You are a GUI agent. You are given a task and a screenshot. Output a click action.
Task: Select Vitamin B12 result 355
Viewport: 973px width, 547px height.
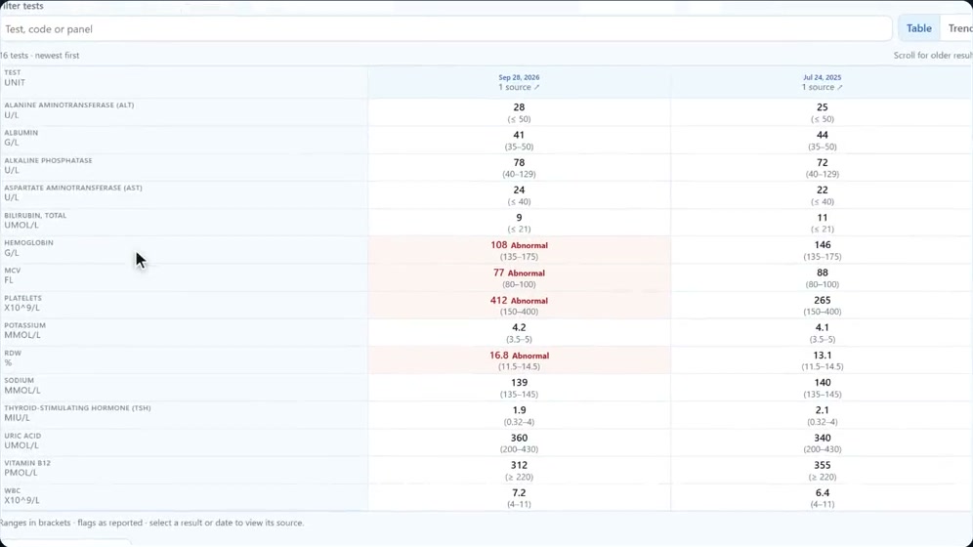pyautogui.click(x=823, y=465)
